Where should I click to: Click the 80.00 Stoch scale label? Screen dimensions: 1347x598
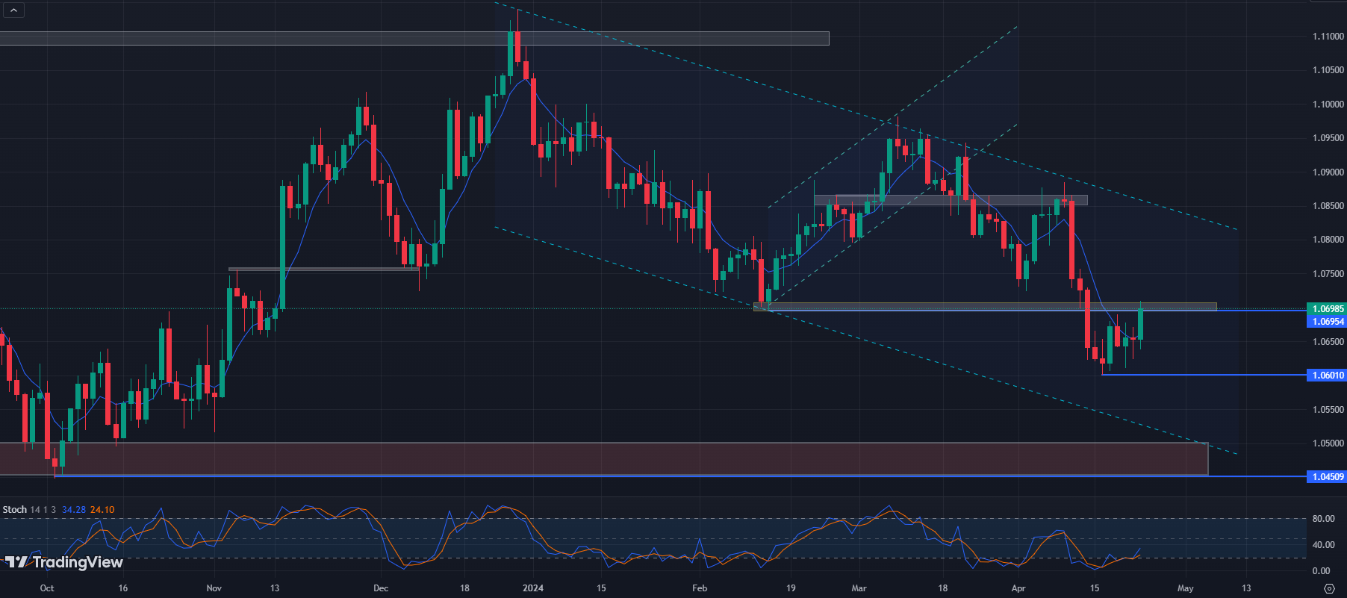click(1323, 519)
